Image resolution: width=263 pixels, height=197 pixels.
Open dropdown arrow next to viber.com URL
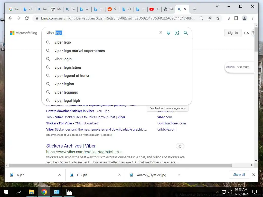(x=121, y=152)
